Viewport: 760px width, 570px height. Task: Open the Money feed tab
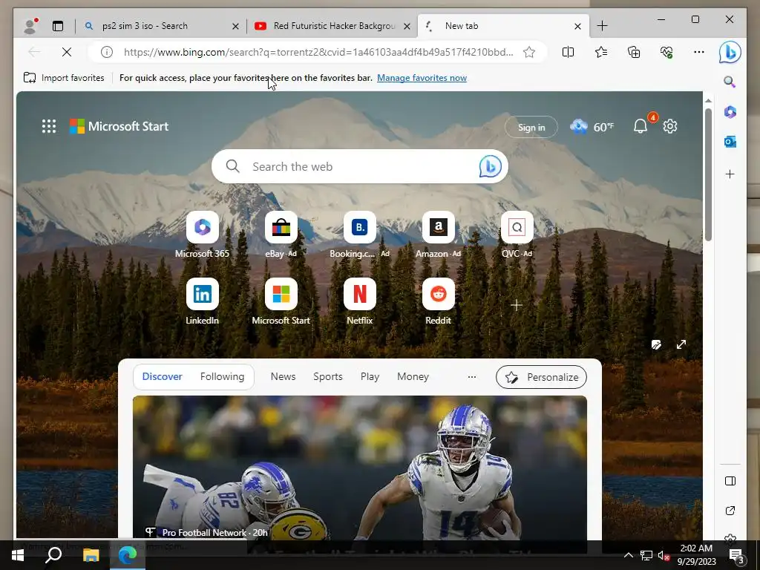(413, 376)
